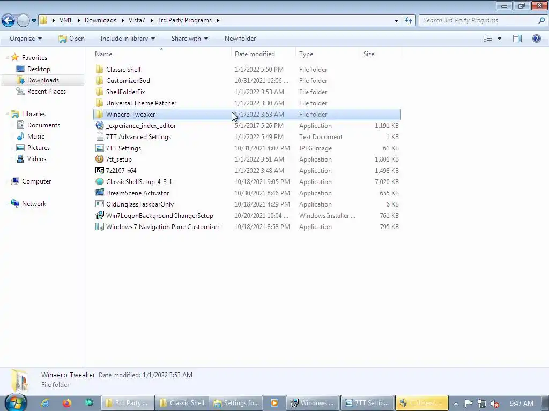This screenshot has width=549, height=411.
Task: Click VM1 in the address breadcrumb
Action: pos(65,20)
